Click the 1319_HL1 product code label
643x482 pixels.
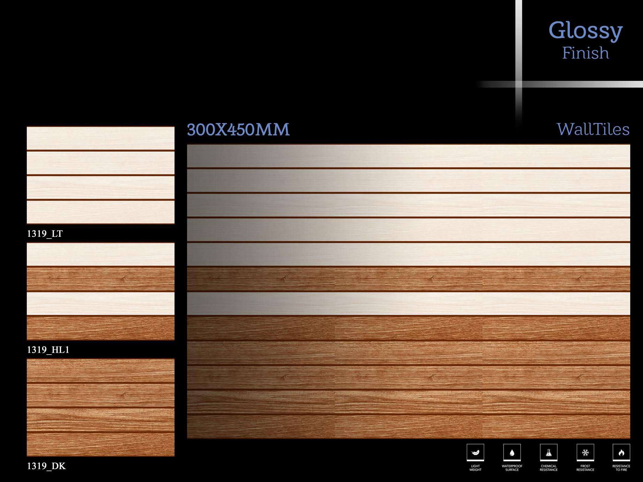pyautogui.click(x=48, y=350)
